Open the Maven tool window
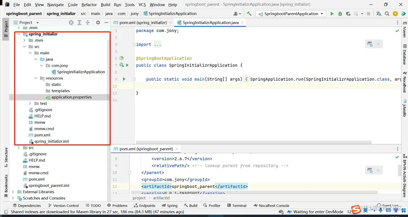408x217 pixels. tap(404, 30)
